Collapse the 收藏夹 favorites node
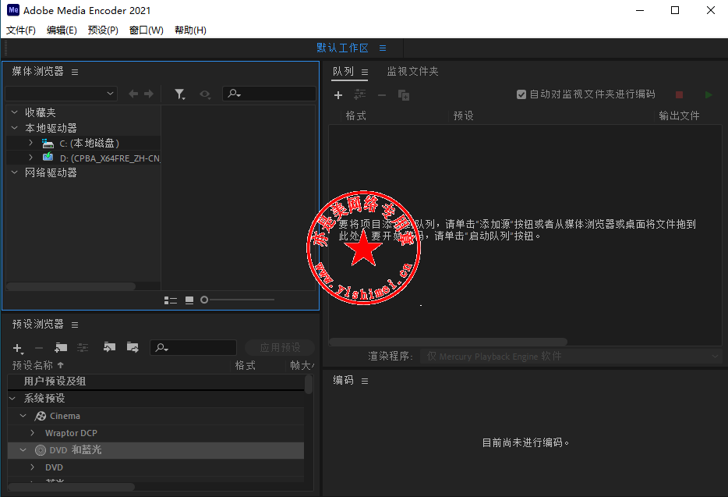This screenshot has height=497, width=728. [x=14, y=112]
